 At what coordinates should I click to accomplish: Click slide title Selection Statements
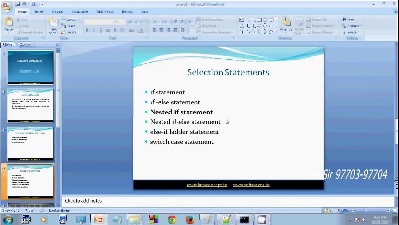228,72
